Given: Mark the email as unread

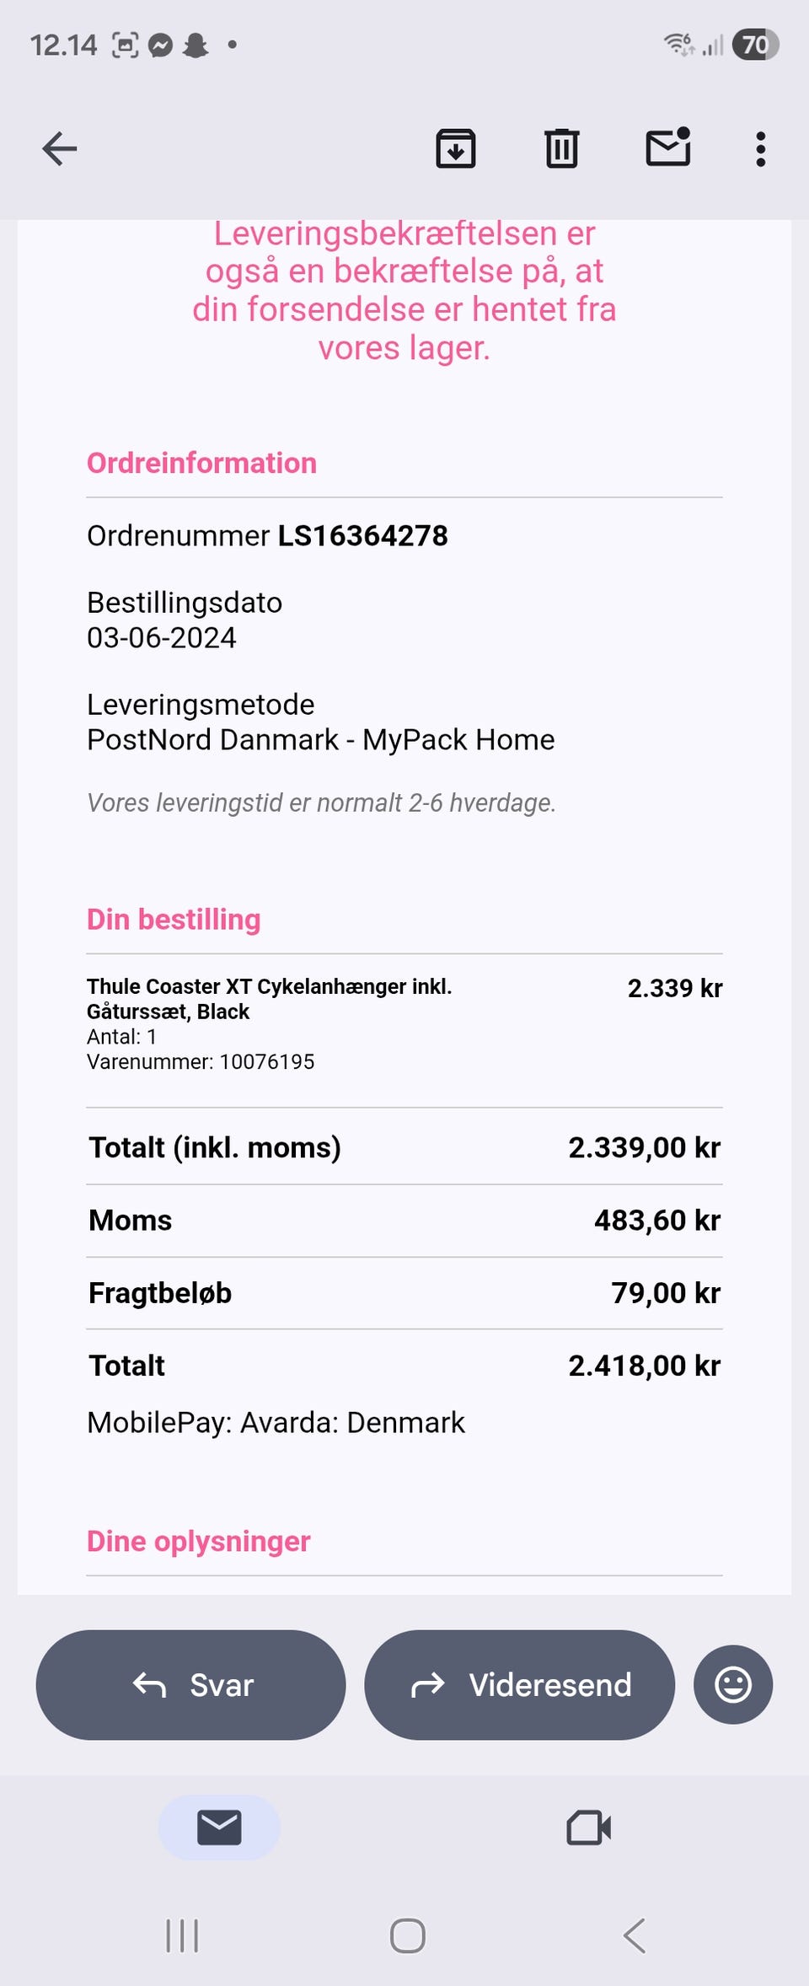Looking at the screenshot, I should pyautogui.click(x=667, y=148).
